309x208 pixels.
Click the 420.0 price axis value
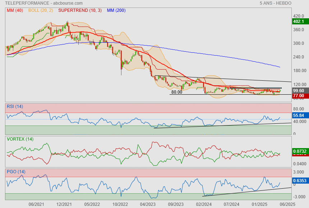pyautogui.click(x=299, y=16)
